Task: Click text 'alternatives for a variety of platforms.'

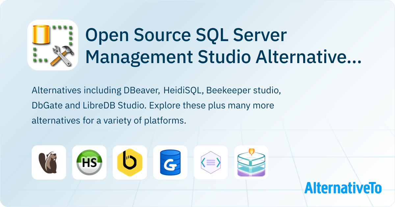Action: pos(109,121)
